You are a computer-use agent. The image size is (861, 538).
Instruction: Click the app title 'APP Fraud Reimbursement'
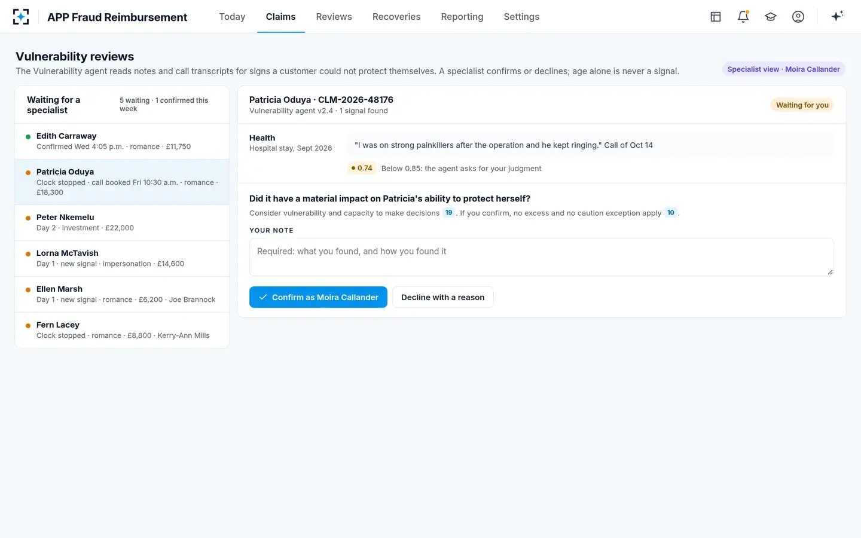click(x=117, y=17)
